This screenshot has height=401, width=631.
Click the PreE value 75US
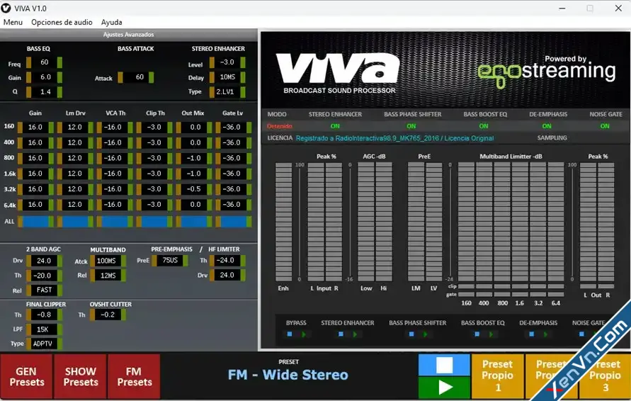click(170, 261)
